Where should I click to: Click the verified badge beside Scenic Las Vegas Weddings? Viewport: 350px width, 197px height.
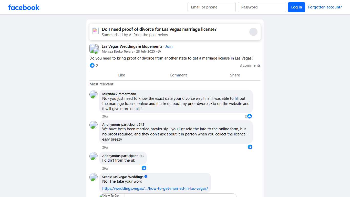coord(146,177)
